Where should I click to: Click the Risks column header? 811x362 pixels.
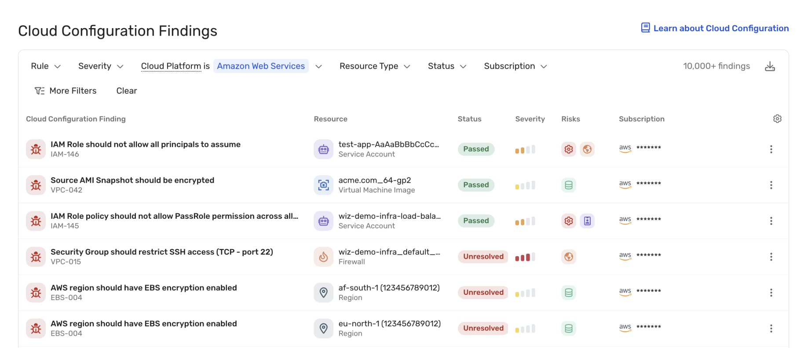pos(570,119)
